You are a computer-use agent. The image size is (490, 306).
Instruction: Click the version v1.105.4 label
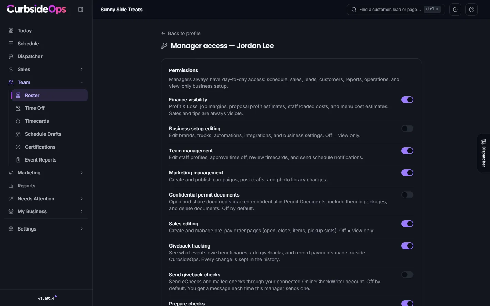[x=46, y=299]
